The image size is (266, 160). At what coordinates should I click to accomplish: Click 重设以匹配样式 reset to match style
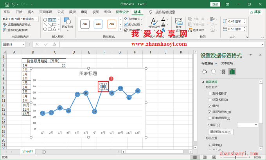15,30
